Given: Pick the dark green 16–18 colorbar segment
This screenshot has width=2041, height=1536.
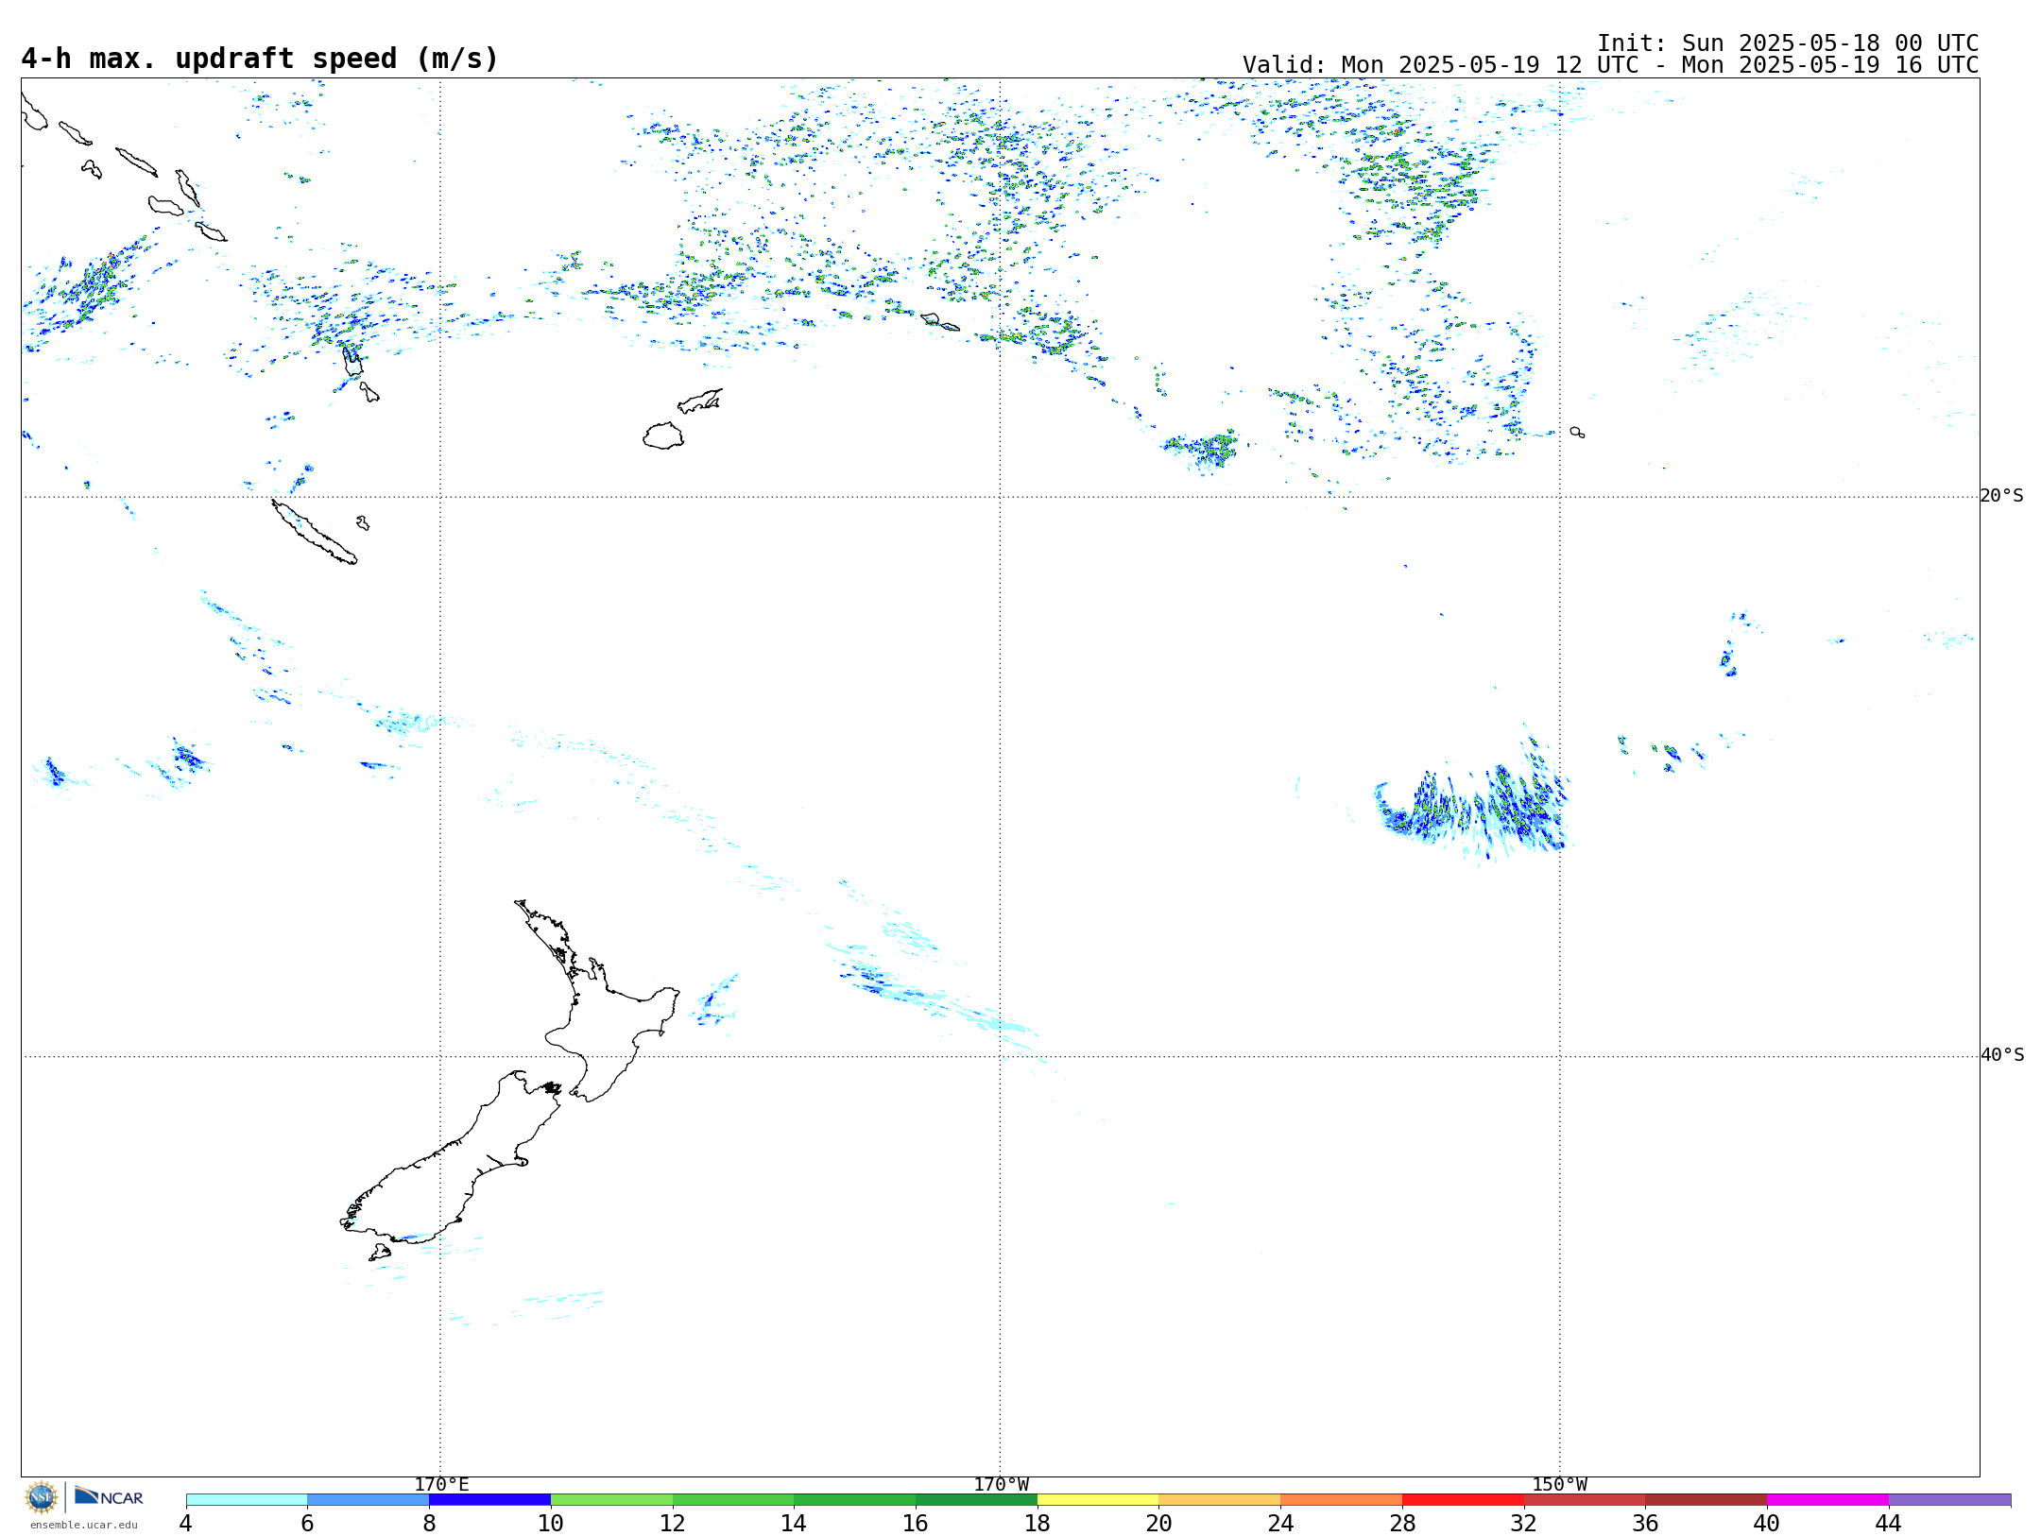Looking at the screenshot, I should [976, 1500].
